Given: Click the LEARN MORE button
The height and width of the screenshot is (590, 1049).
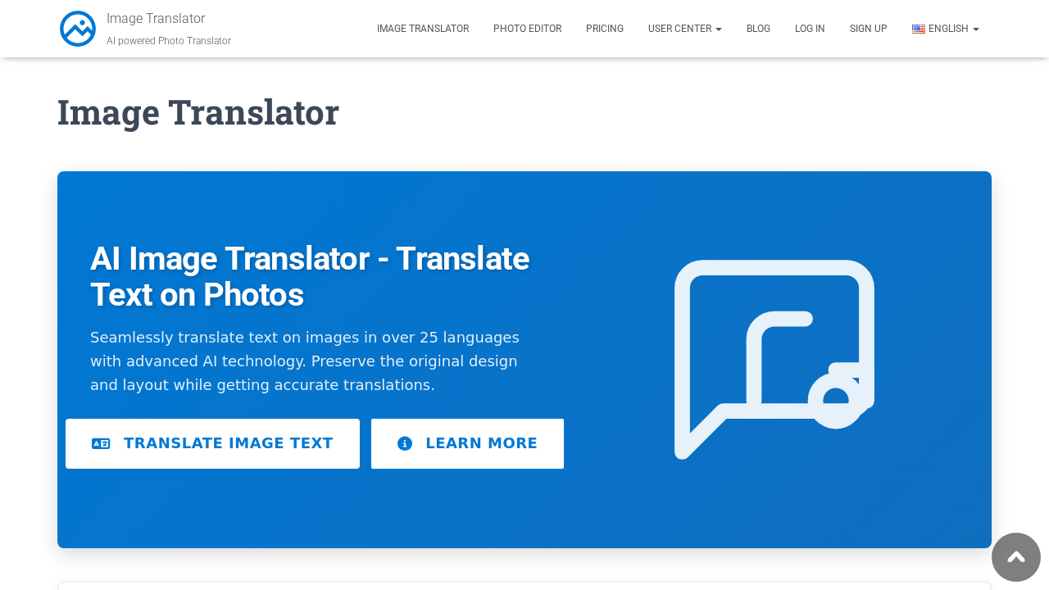Looking at the screenshot, I should click(467, 442).
